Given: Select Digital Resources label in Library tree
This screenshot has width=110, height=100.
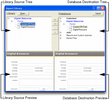Looking at the screenshot, I should [23, 18].
